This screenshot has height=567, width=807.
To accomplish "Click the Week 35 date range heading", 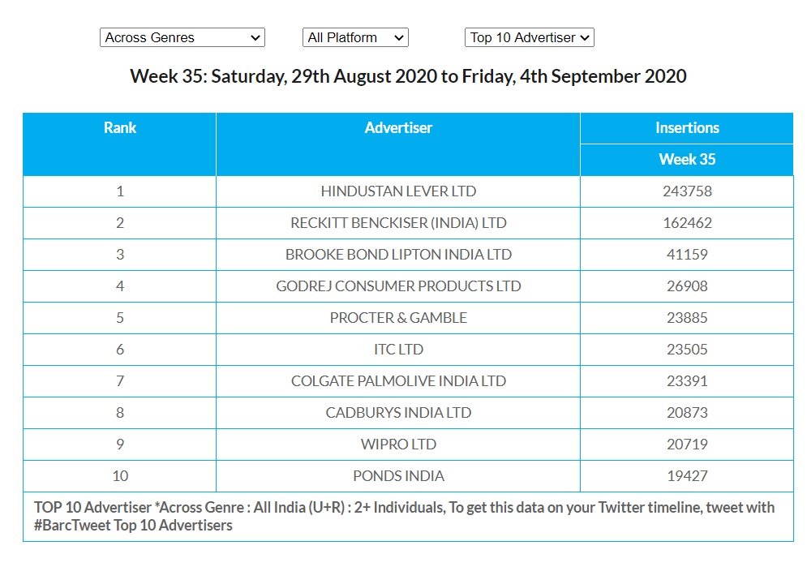I will click(408, 77).
